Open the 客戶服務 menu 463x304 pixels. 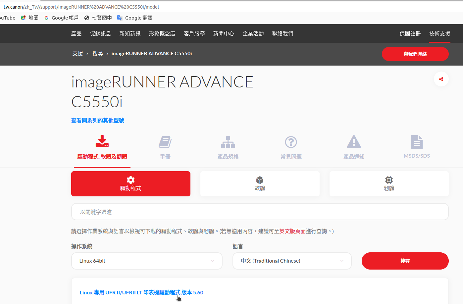[x=194, y=33]
